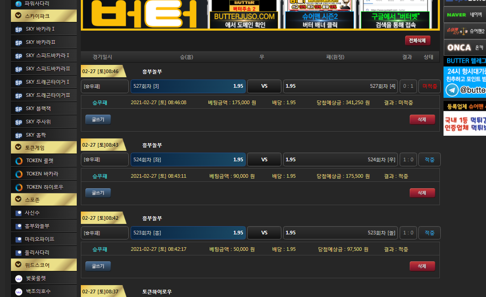Launch TOKEN 하이로우 from sidebar

pos(44,187)
